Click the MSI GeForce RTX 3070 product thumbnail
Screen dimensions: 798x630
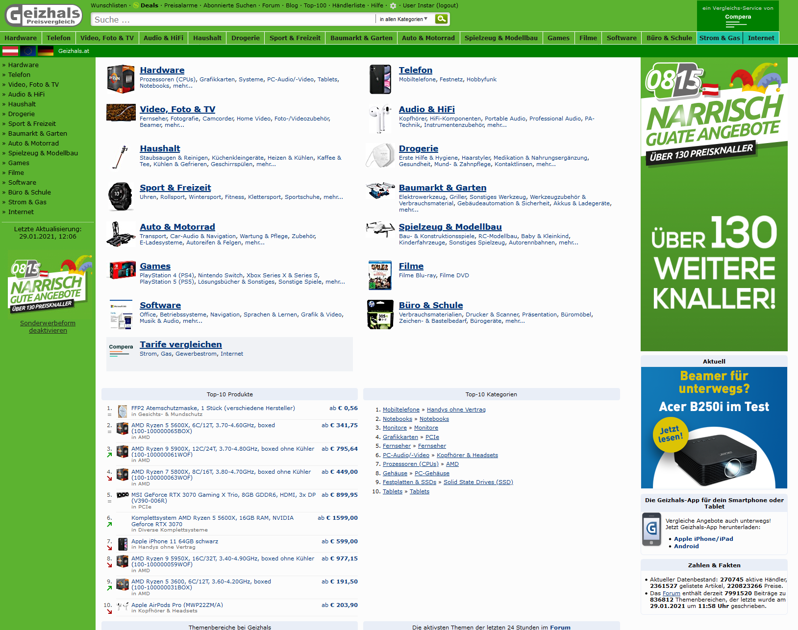(x=123, y=495)
